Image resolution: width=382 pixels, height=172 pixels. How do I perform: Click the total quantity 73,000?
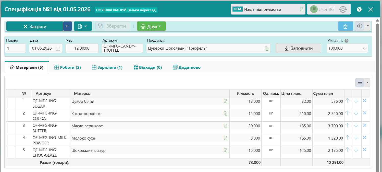[x=254, y=162]
